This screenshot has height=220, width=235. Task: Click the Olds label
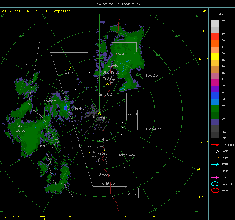point(99,109)
